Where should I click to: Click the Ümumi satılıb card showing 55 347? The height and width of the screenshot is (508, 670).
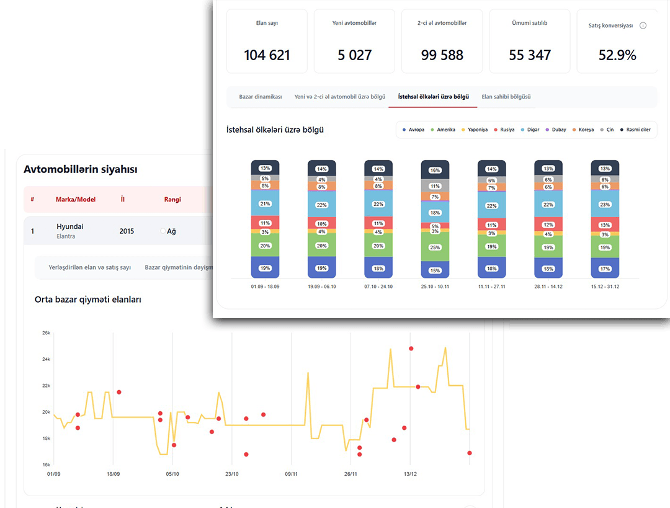[x=529, y=42]
